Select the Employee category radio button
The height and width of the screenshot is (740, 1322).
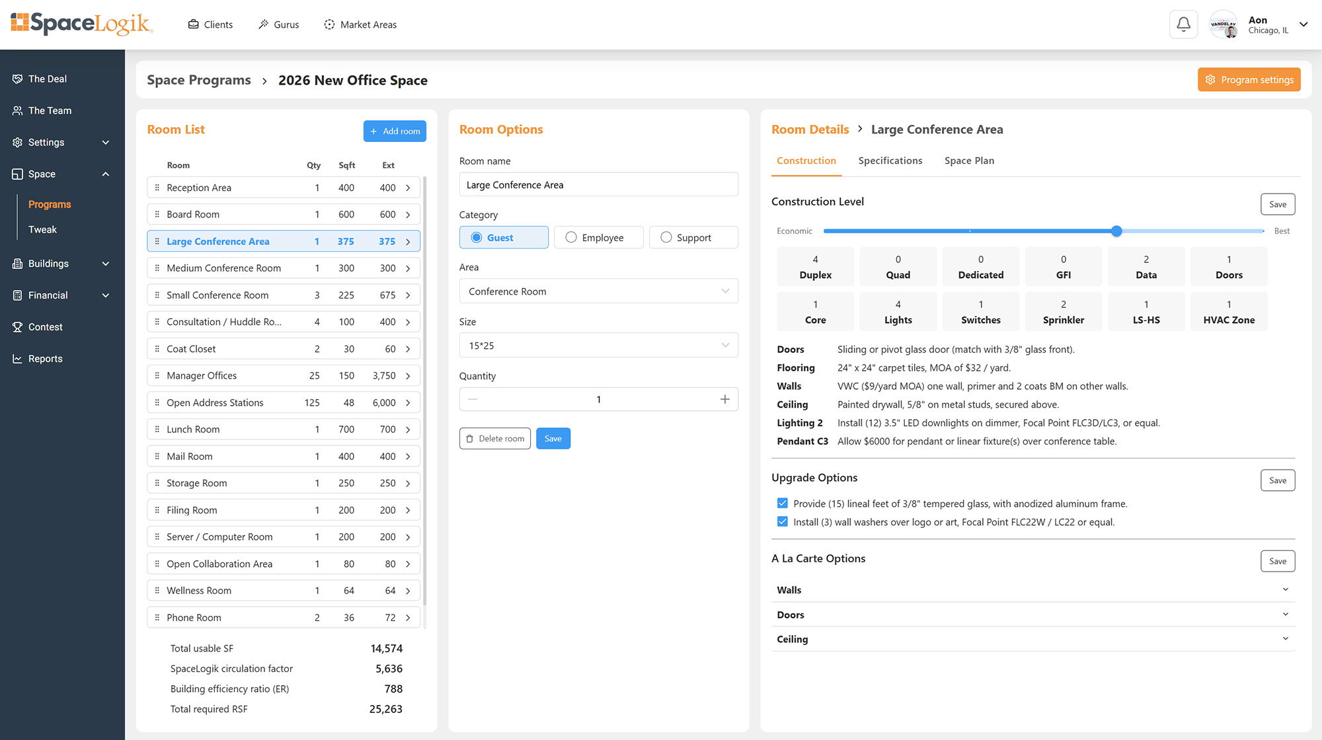(x=571, y=237)
